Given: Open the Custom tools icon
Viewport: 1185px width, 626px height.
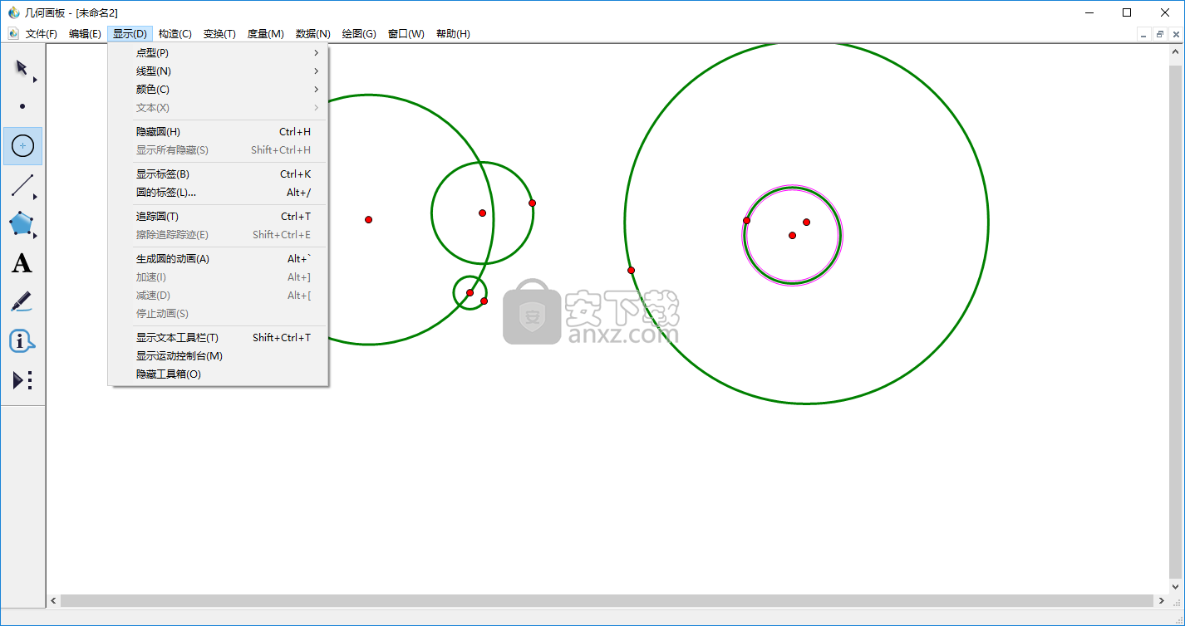Looking at the screenshot, I should 22,380.
